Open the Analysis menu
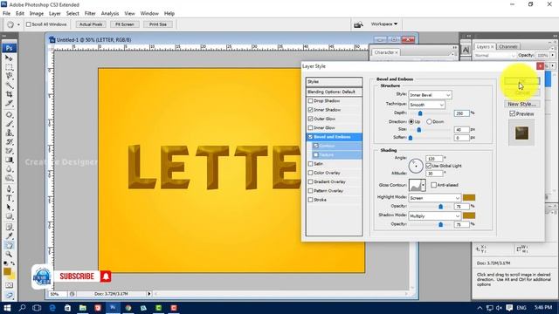 [110, 14]
